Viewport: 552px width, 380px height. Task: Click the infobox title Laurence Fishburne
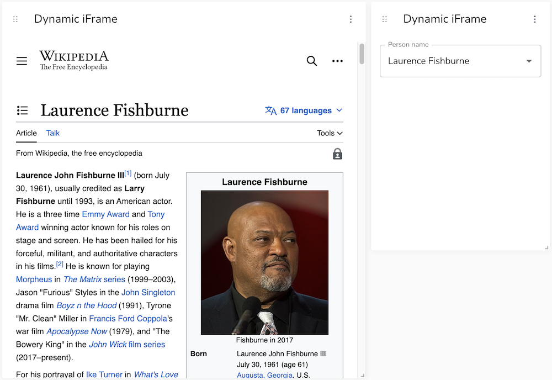click(265, 182)
